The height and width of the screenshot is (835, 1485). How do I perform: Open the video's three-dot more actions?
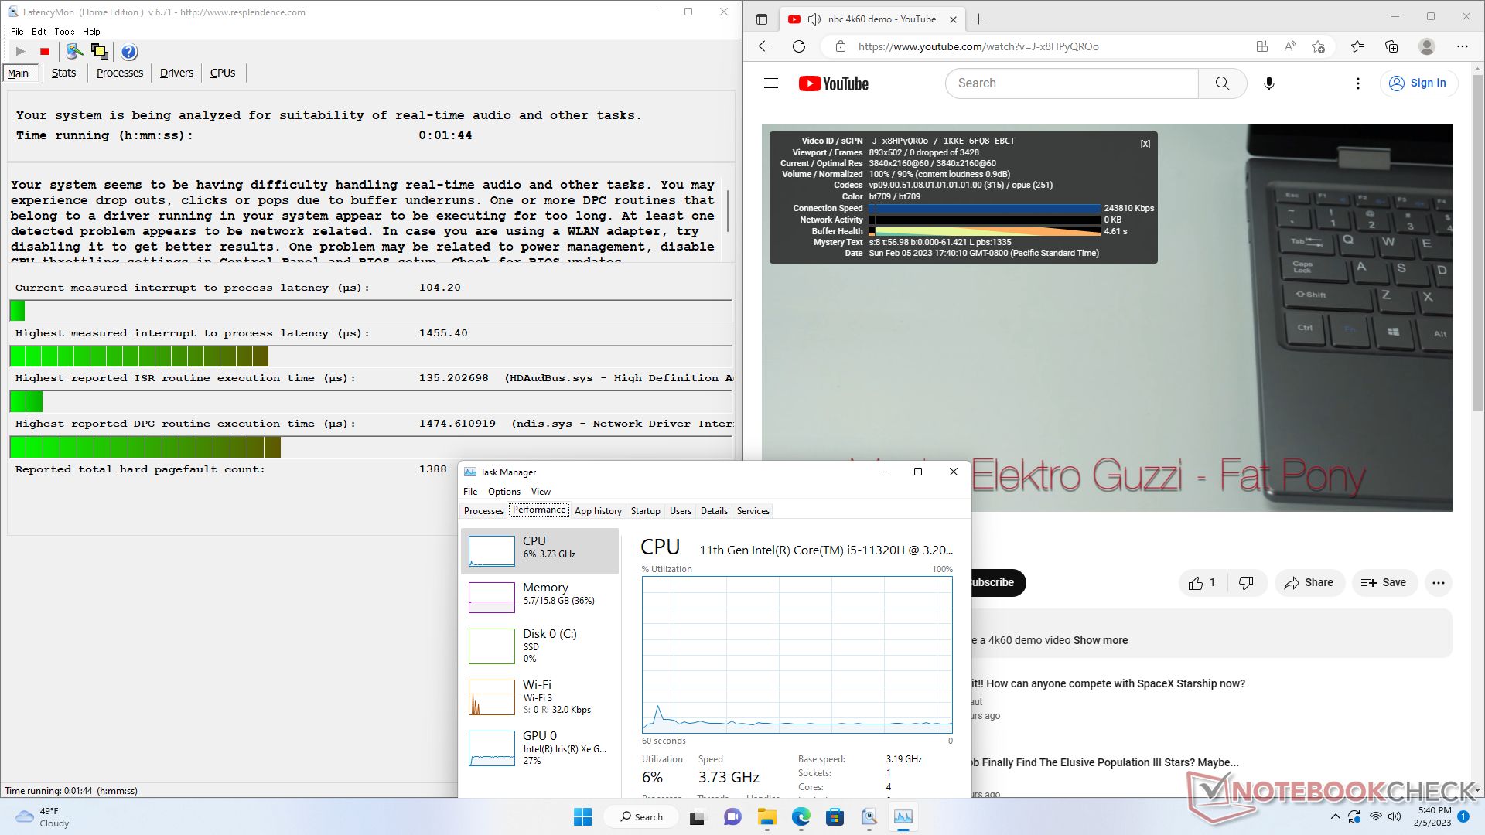(1438, 583)
